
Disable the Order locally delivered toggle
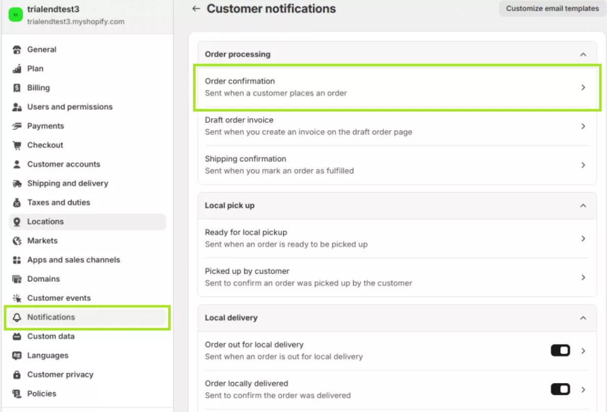(x=560, y=389)
